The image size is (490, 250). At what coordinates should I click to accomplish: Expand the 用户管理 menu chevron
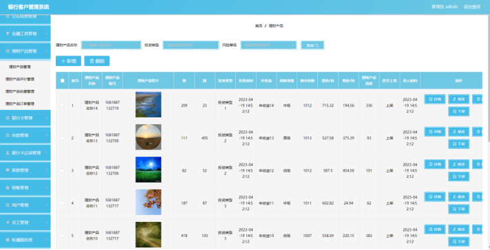click(47, 205)
